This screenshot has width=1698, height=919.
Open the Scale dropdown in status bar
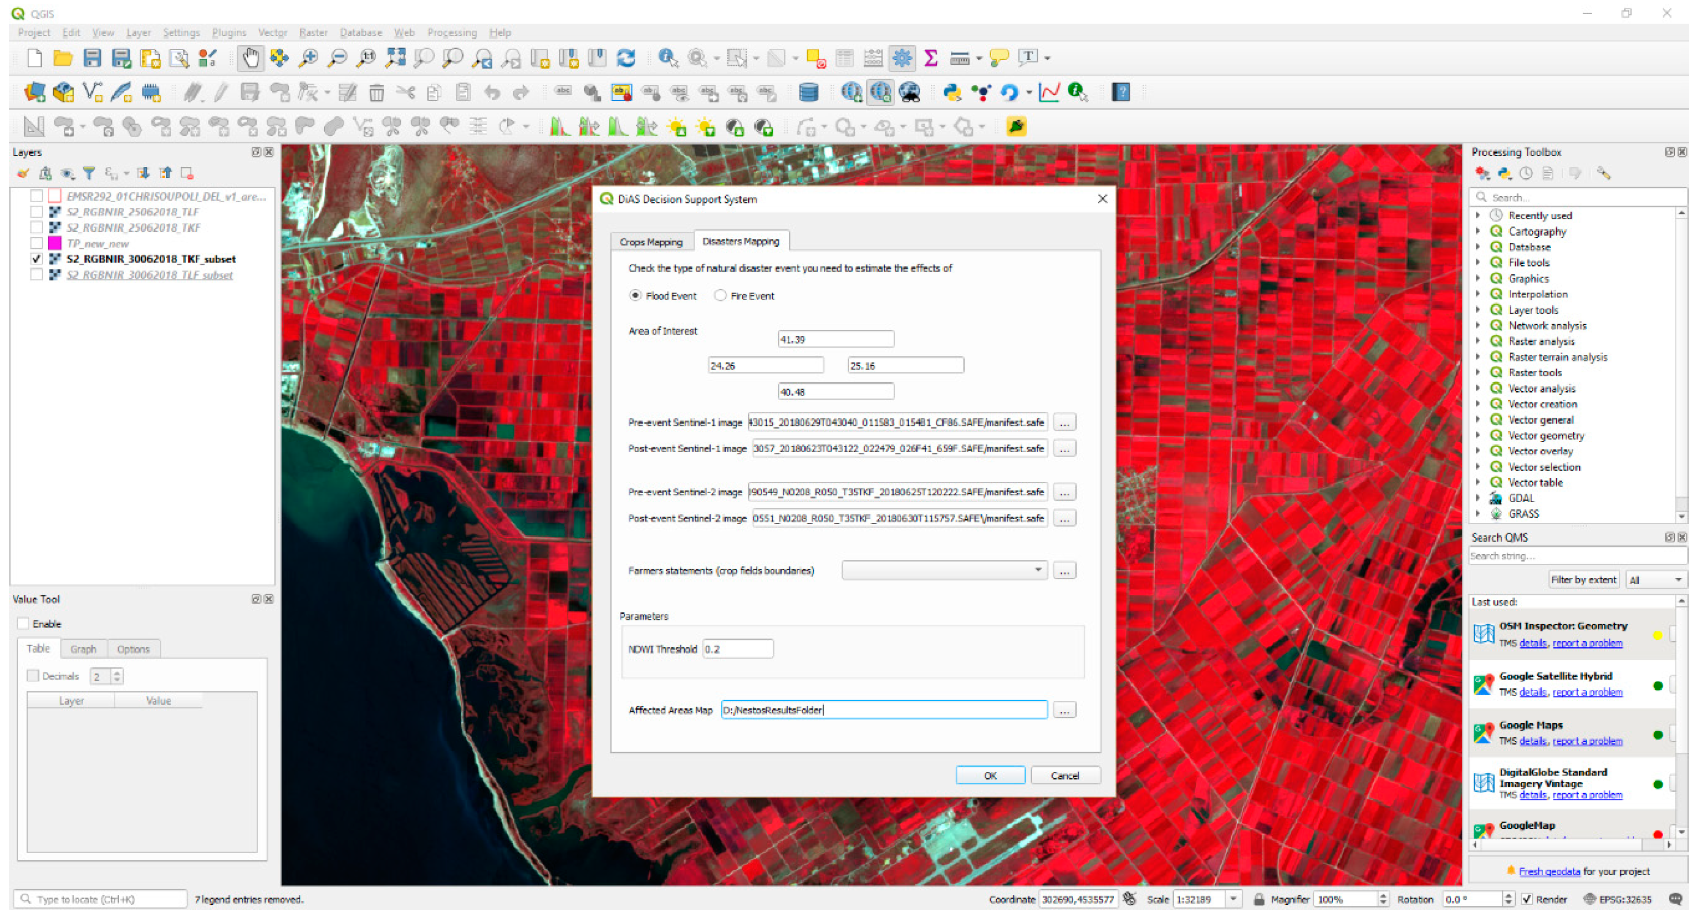pyautogui.click(x=1233, y=899)
